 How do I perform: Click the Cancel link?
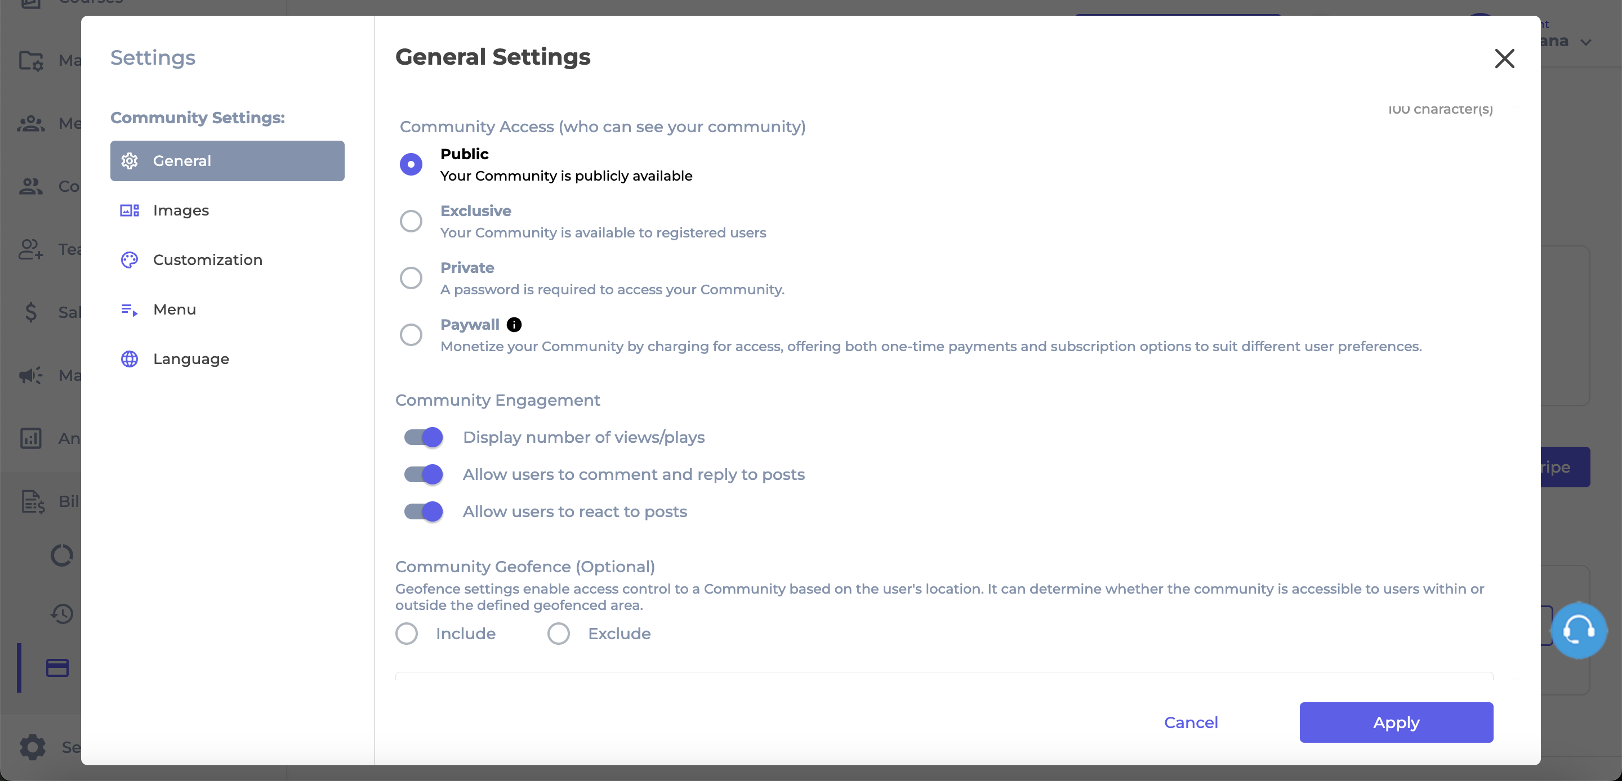[1191, 722]
